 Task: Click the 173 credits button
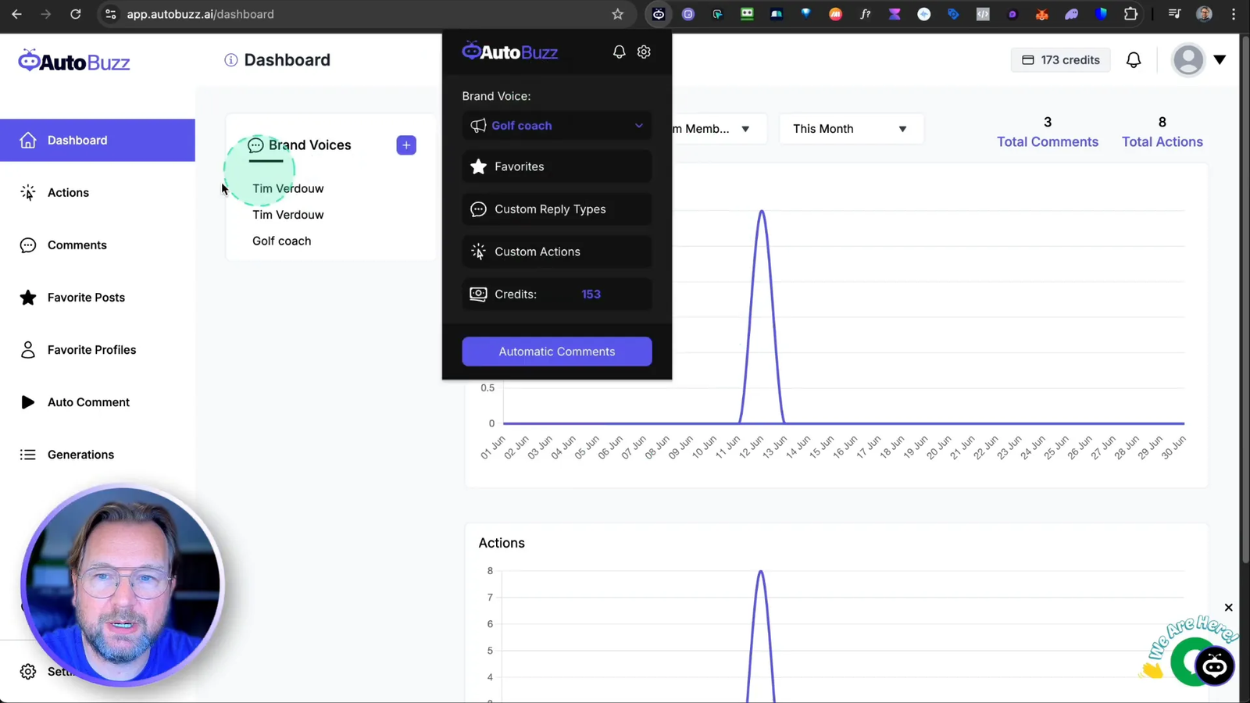[x=1061, y=60]
